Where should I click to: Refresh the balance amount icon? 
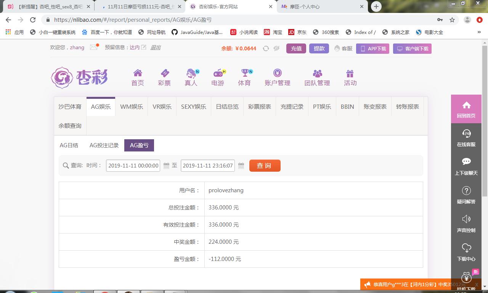click(x=266, y=48)
